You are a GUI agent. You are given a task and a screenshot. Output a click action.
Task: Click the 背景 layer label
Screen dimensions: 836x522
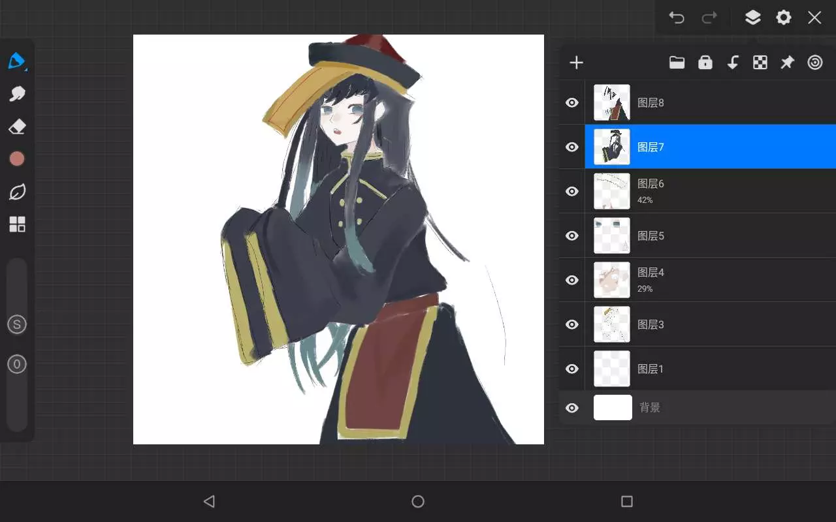[650, 408]
